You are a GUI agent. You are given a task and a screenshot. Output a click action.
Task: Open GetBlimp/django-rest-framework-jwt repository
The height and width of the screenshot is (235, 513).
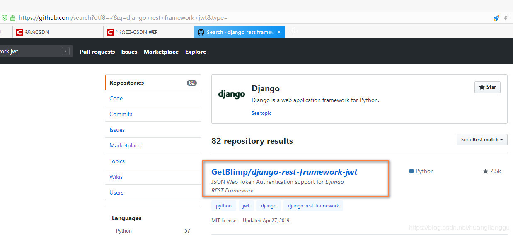284,172
